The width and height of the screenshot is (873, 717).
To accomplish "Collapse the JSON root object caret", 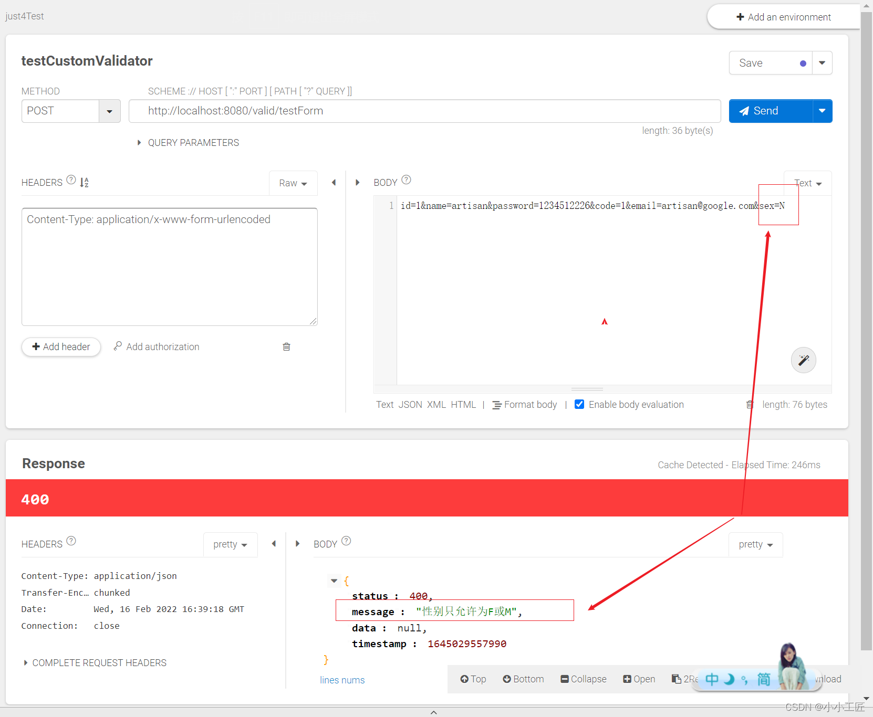I will [x=334, y=581].
